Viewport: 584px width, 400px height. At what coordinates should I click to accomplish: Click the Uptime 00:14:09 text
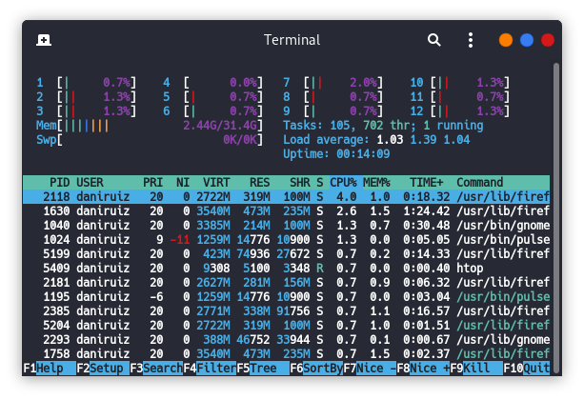(x=336, y=154)
